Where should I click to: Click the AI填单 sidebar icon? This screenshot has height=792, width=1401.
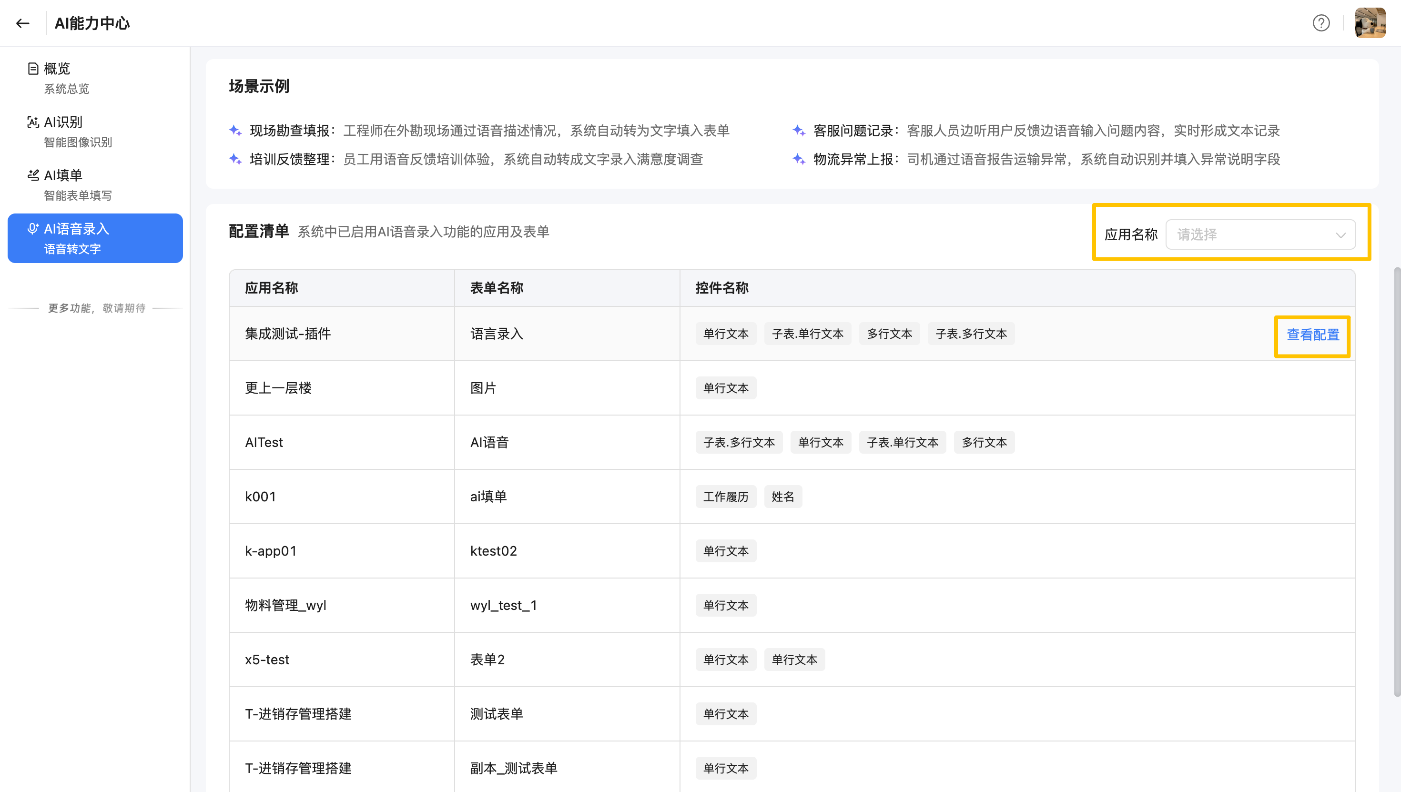click(33, 175)
